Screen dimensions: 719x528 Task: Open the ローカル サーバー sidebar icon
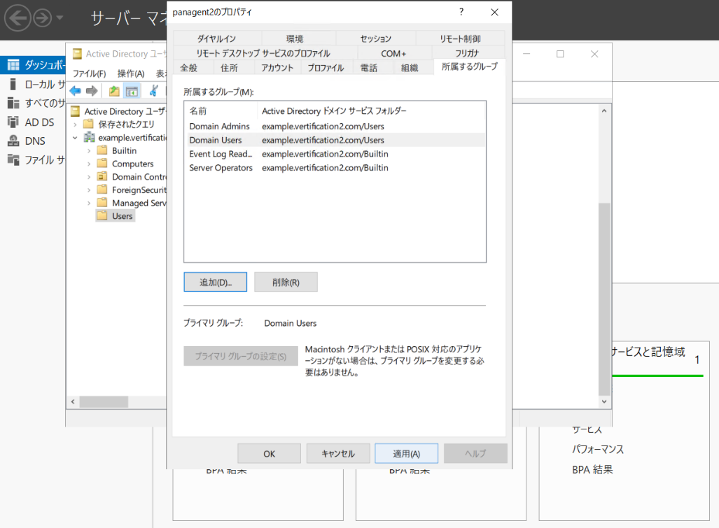point(13,84)
